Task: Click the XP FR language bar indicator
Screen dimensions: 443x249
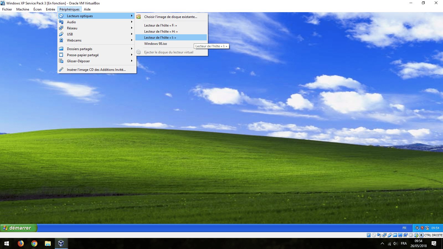Action: pos(405,228)
